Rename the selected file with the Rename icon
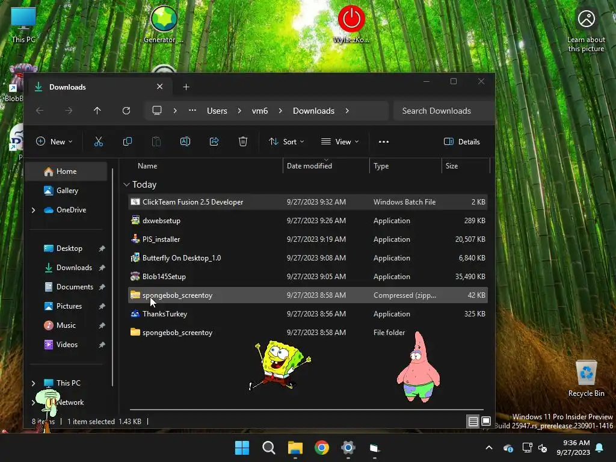616x462 pixels. point(185,142)
